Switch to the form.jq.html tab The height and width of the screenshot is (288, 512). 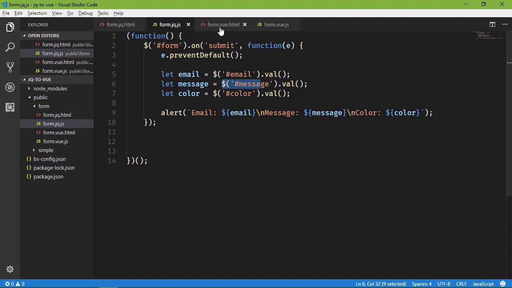point(120,24)
